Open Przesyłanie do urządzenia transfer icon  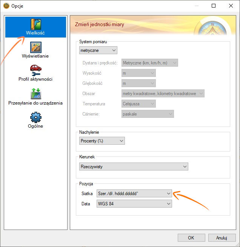tap(35, 93)
